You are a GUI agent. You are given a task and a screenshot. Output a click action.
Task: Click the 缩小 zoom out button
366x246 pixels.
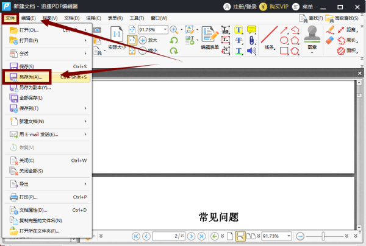click(x=148, y=51)
